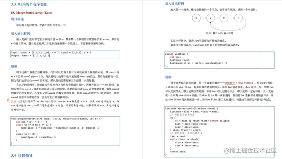The height and width of the screenshot is (159, 282).
Task: Click the left page 输入输出样例 subheading
Action: click(20, 33)
